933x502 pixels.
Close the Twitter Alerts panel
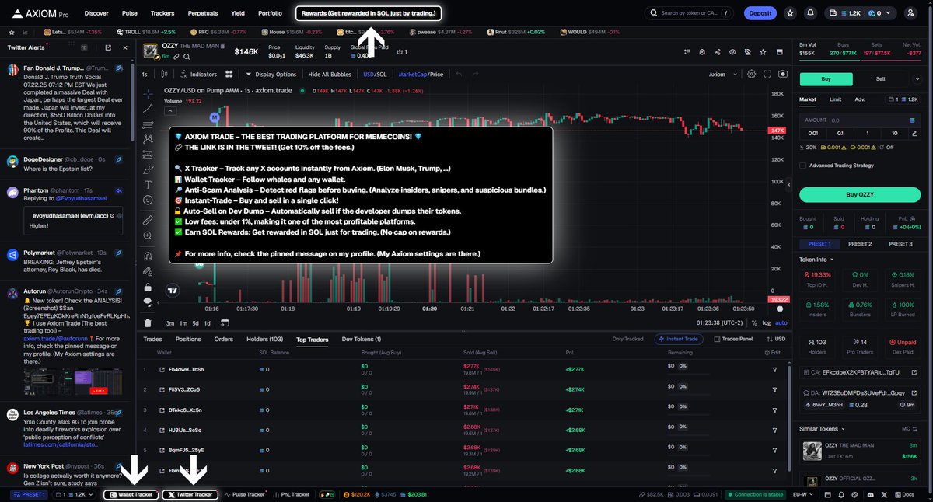click(126, 47)
